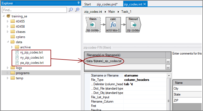The height and width of the screenshot is (111, 203).
Task: Select the fileout node in the workflow
Action: click(133, 25)
